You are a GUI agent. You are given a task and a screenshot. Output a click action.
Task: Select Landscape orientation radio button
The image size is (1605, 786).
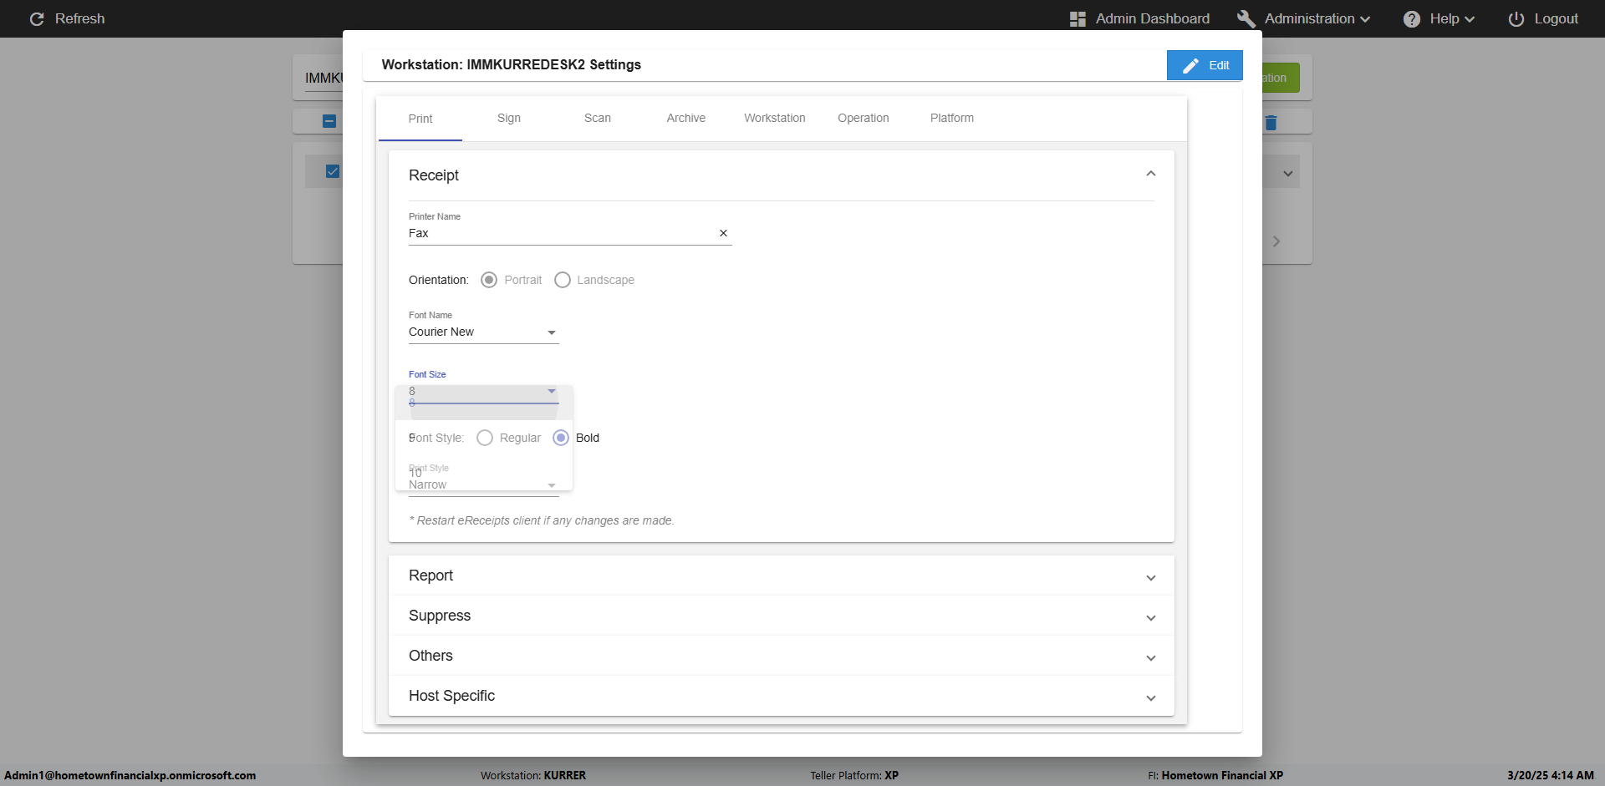pos(563,280)
